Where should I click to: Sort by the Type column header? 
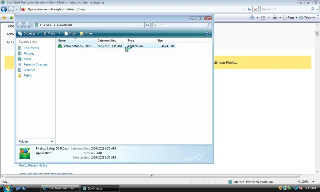[x=141, y=40]
